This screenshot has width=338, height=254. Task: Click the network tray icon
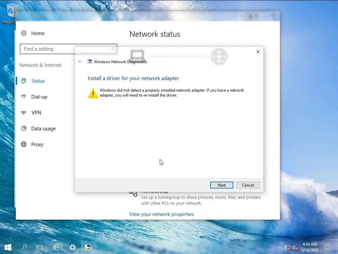(x=287, y=247)
